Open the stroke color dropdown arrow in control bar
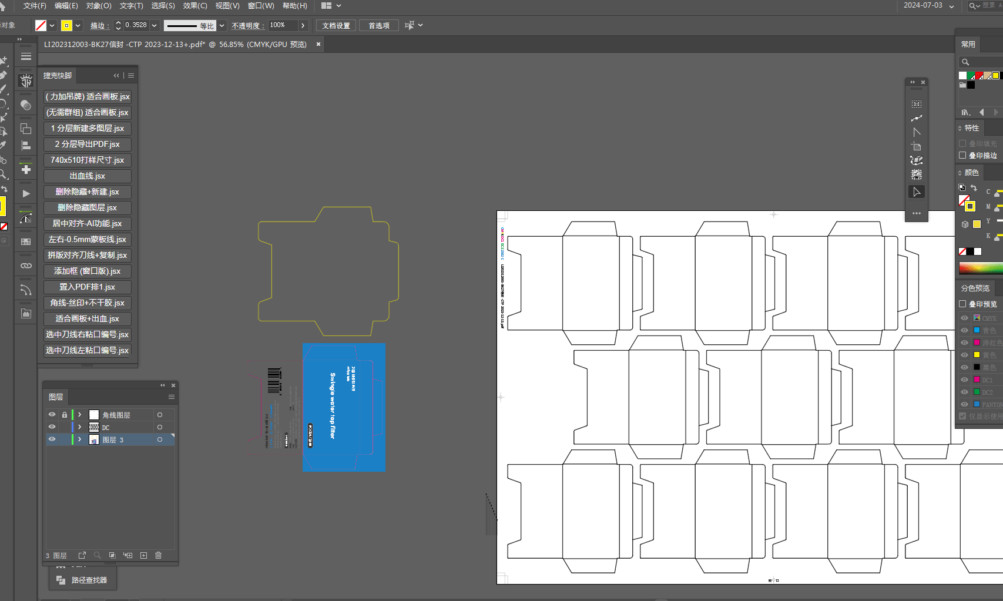The image size is (1003, 601). tap(78, 25)
